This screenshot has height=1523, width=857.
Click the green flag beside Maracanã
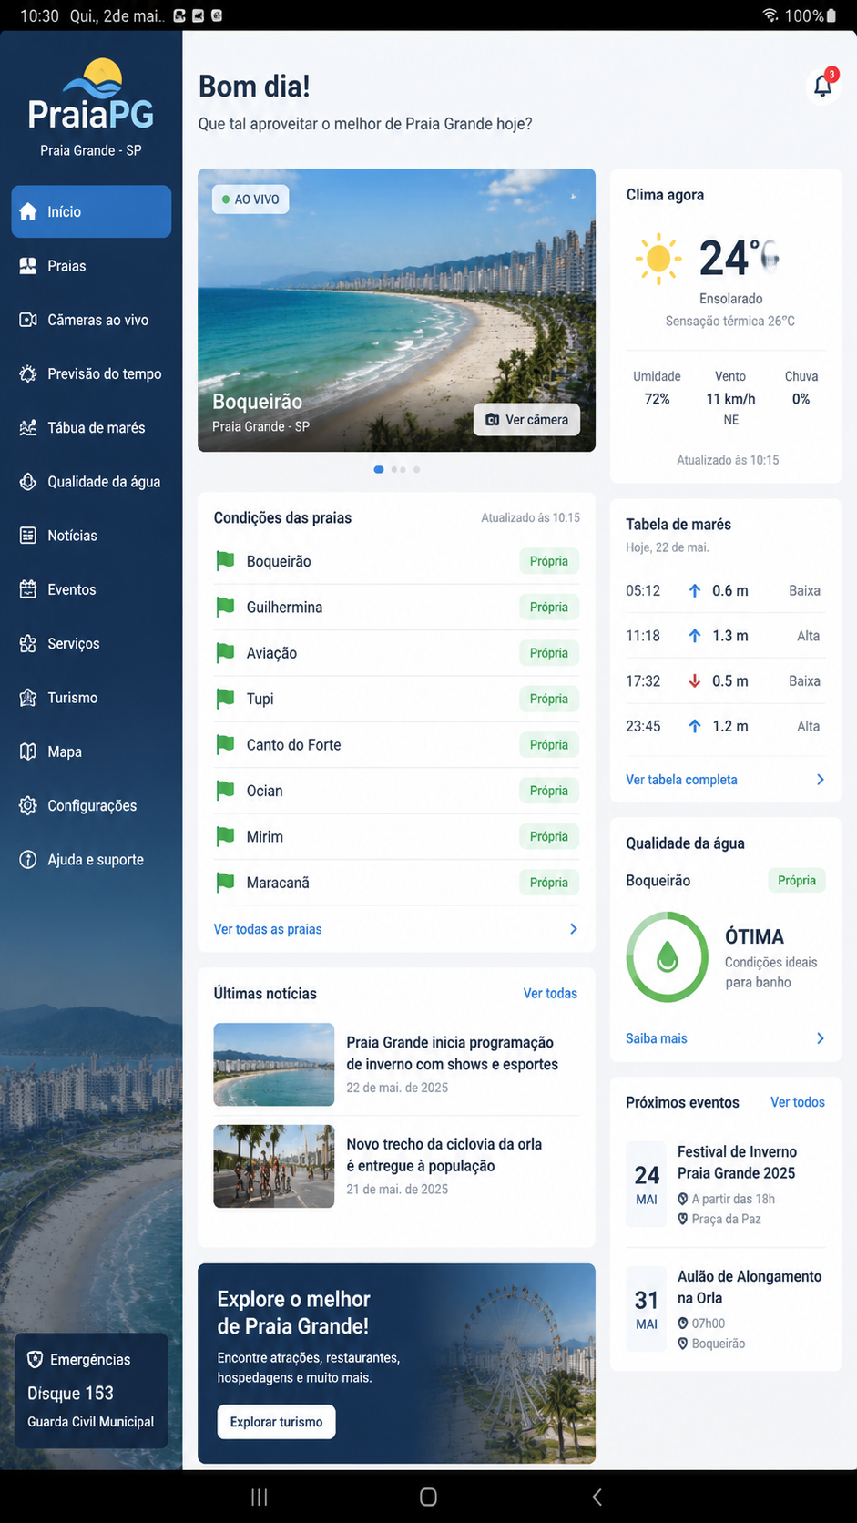pyautogui.click(x=225, y=882)
